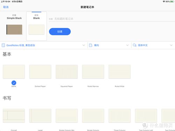This screenshot has width=175, height=131.
Task: Select the Cornell writing template
Action: (x=14, y=116)
